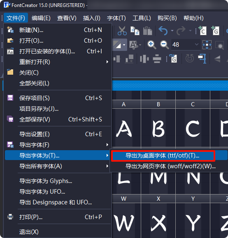
Task: Select 打开已安装的字体(I)... entry
Action: point(58,51)
